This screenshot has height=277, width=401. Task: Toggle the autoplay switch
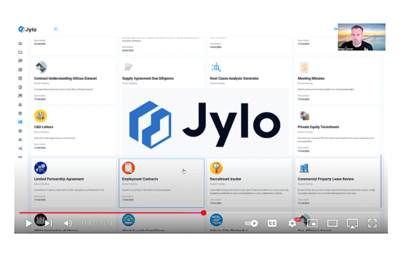(x=251, y=223)
